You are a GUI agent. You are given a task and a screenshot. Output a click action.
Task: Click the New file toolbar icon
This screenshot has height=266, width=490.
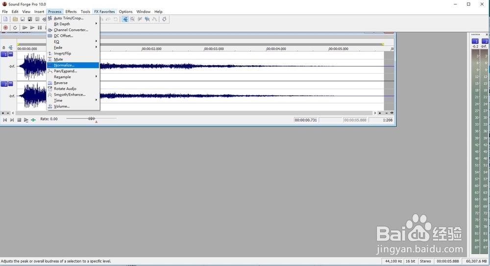[x=5, y=20]
